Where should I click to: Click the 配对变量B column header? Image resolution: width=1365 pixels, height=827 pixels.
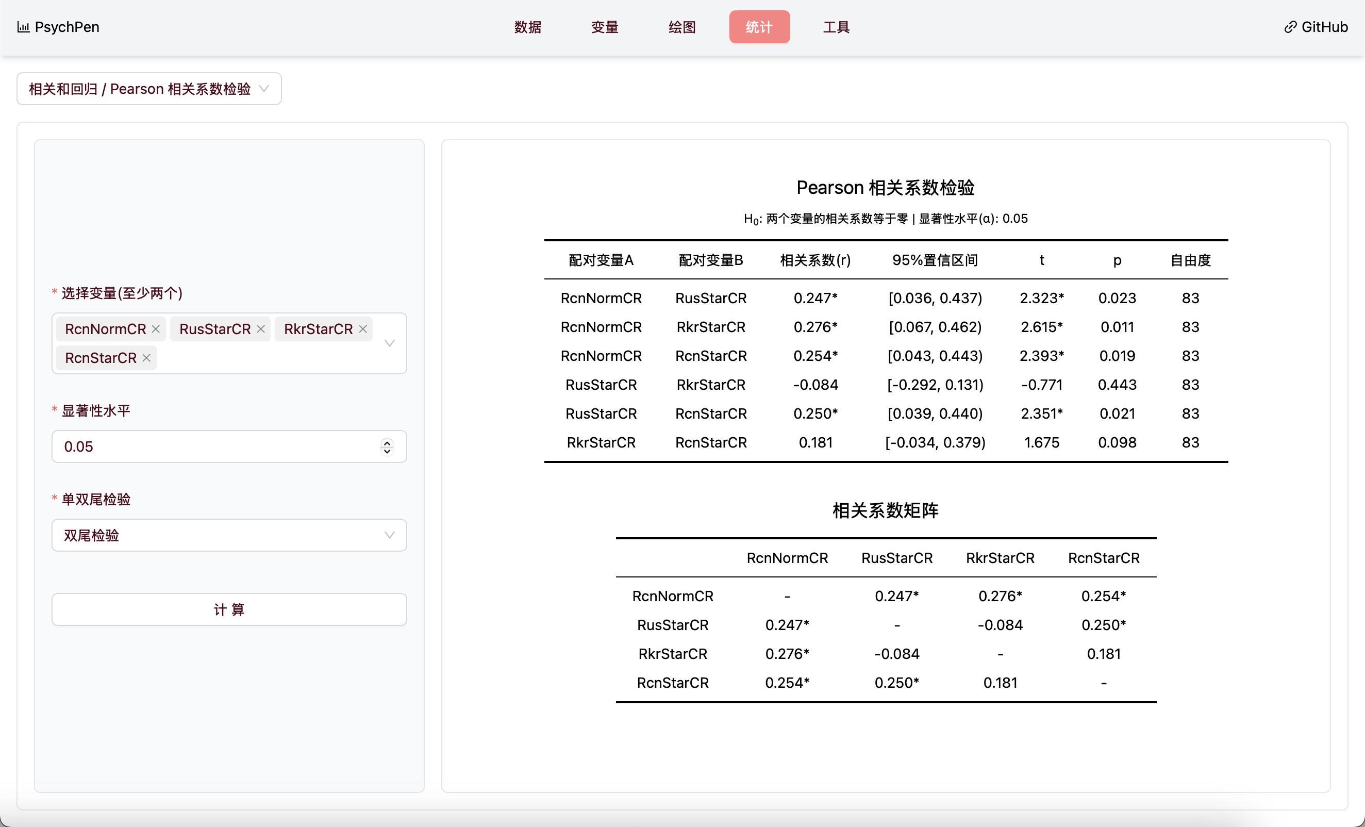click(711, 260)
